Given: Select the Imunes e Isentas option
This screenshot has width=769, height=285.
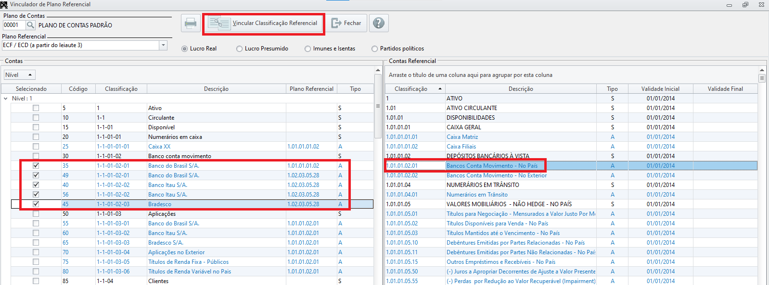Looking at the screenshot, I should point(330,49).
